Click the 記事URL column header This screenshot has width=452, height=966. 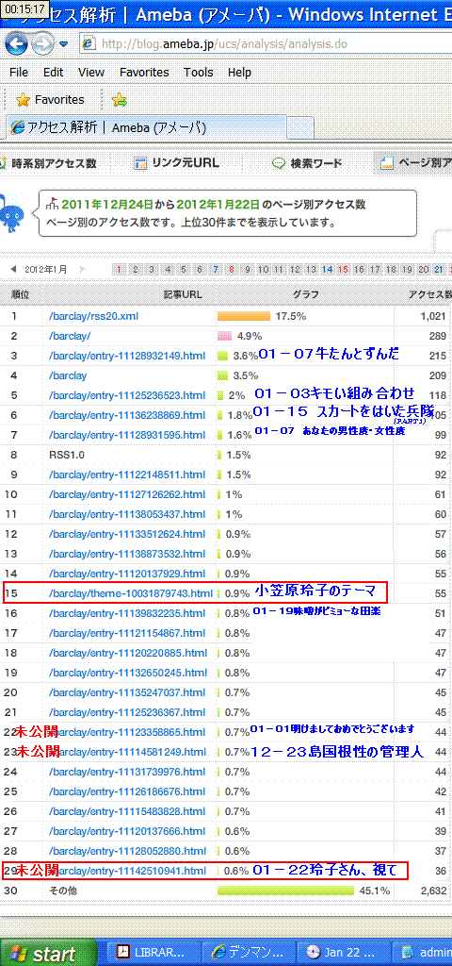point(183,294)
